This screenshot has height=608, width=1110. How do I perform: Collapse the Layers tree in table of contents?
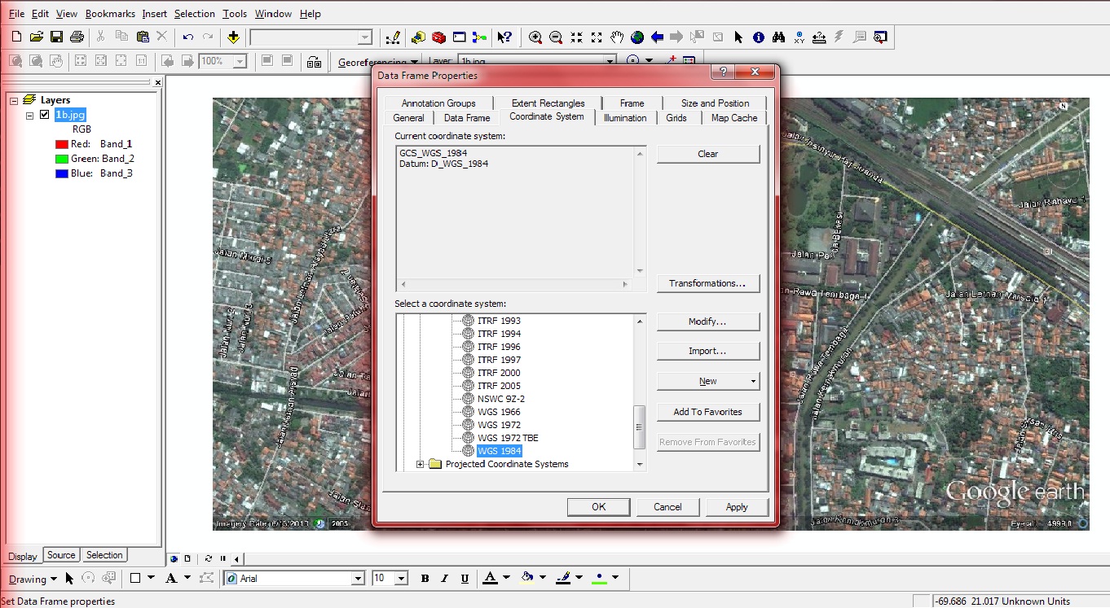coord(15,100)
